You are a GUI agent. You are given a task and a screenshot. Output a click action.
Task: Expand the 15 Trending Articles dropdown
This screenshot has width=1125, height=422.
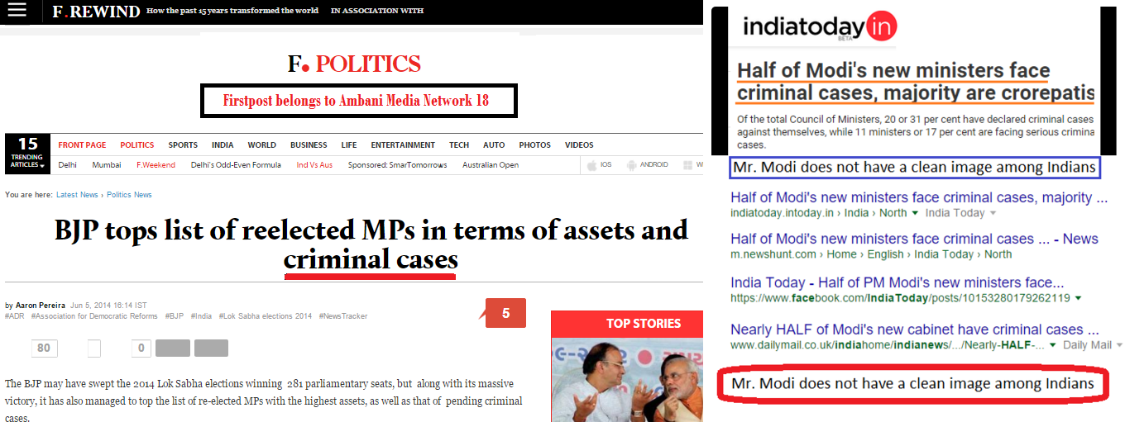coord(28,152)
